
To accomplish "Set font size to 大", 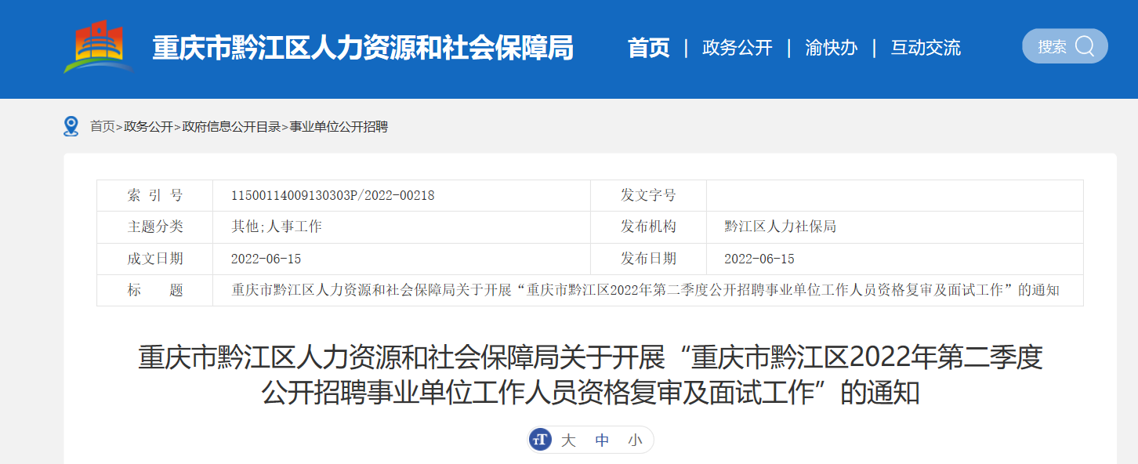I will point(568,440).
